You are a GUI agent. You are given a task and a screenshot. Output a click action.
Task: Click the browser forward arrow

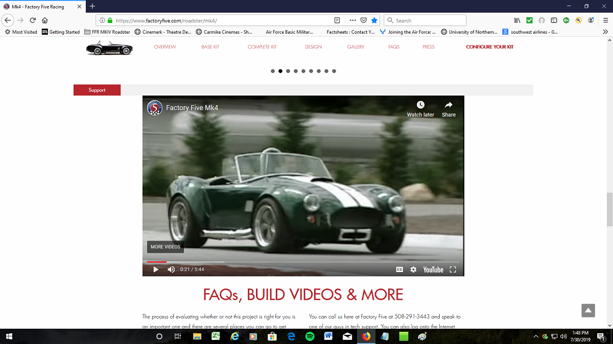pos(20,20)
